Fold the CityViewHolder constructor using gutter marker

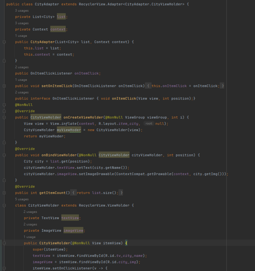click(x=4, y=243)
